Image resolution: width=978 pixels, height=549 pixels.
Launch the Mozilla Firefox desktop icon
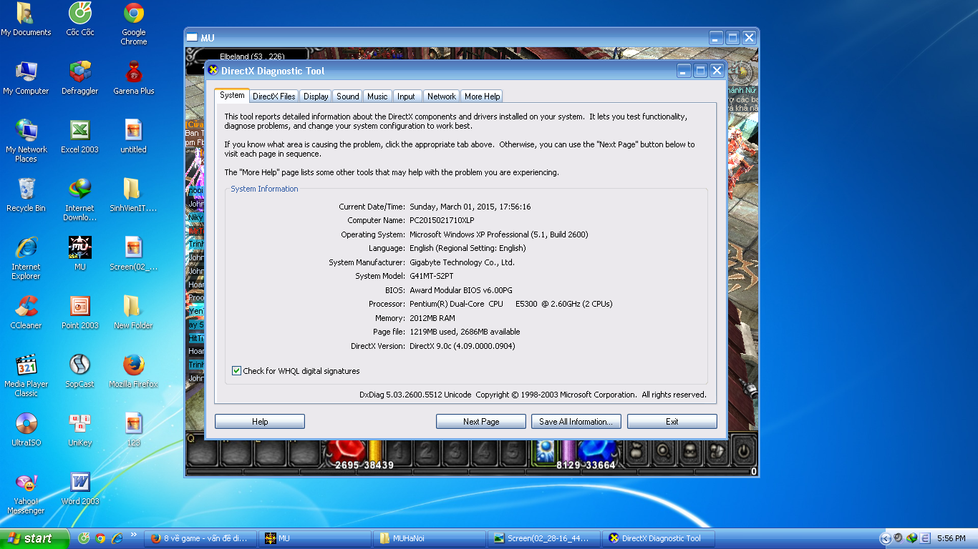(x=134, y=371)
